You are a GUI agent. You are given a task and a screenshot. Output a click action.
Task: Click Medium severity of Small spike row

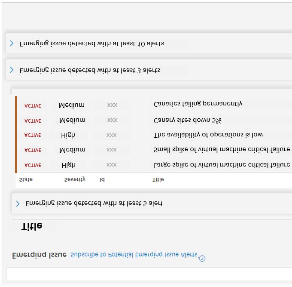(x=72, y=150)
